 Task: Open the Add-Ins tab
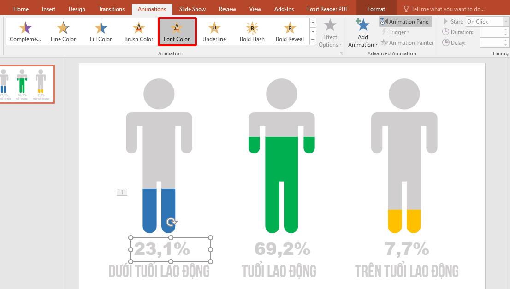click(x=284, y=9)
